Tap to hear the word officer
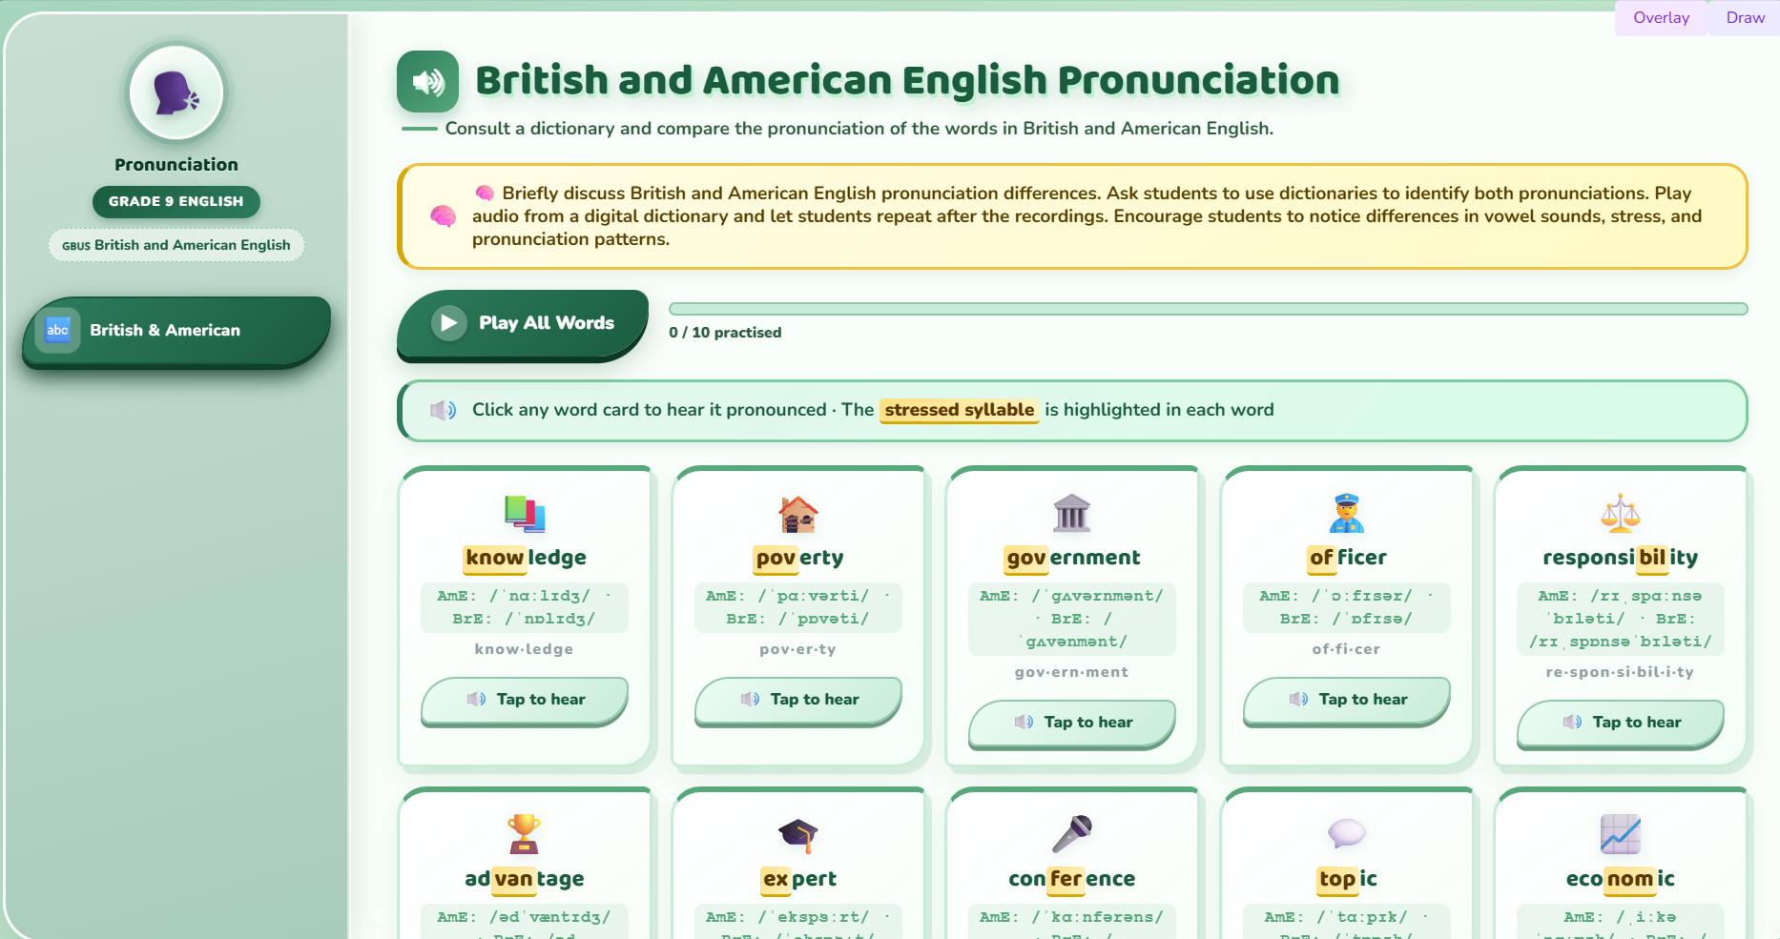 (x=1347, y=700)
